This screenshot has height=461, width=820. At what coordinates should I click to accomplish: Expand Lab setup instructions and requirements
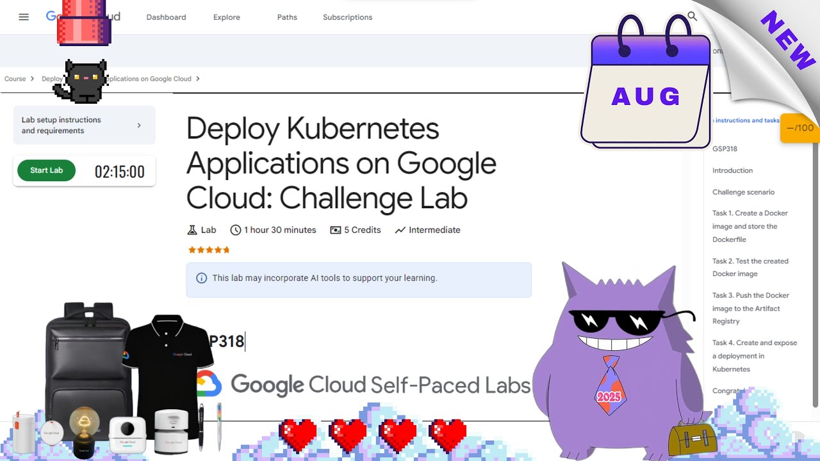point(84,125)
